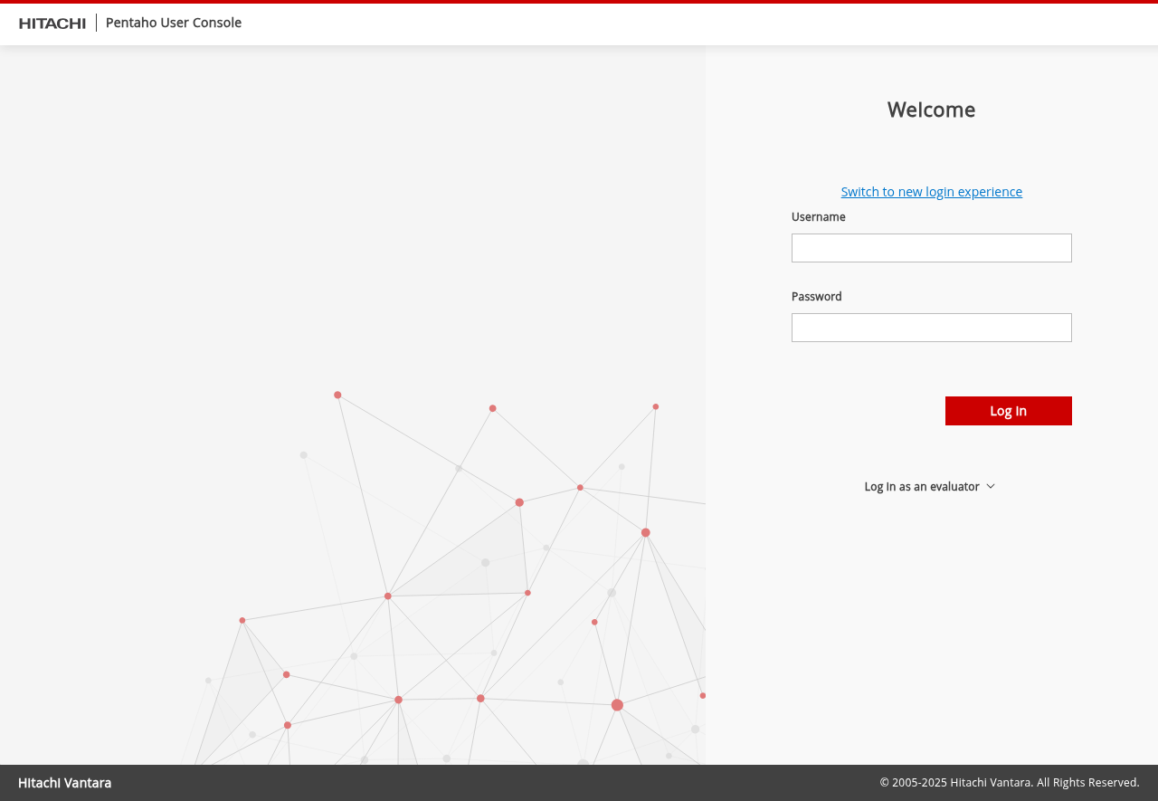Expand the evaluator login chevron arrow

[991, 486]
